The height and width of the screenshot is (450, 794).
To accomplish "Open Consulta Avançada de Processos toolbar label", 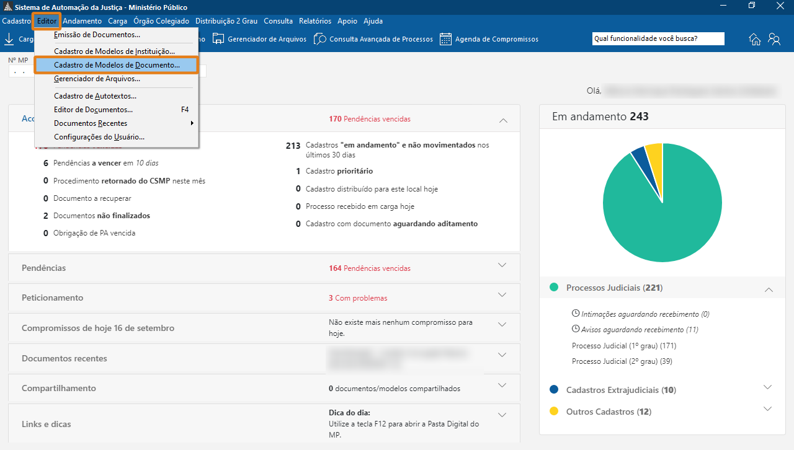I will [381, 39].
